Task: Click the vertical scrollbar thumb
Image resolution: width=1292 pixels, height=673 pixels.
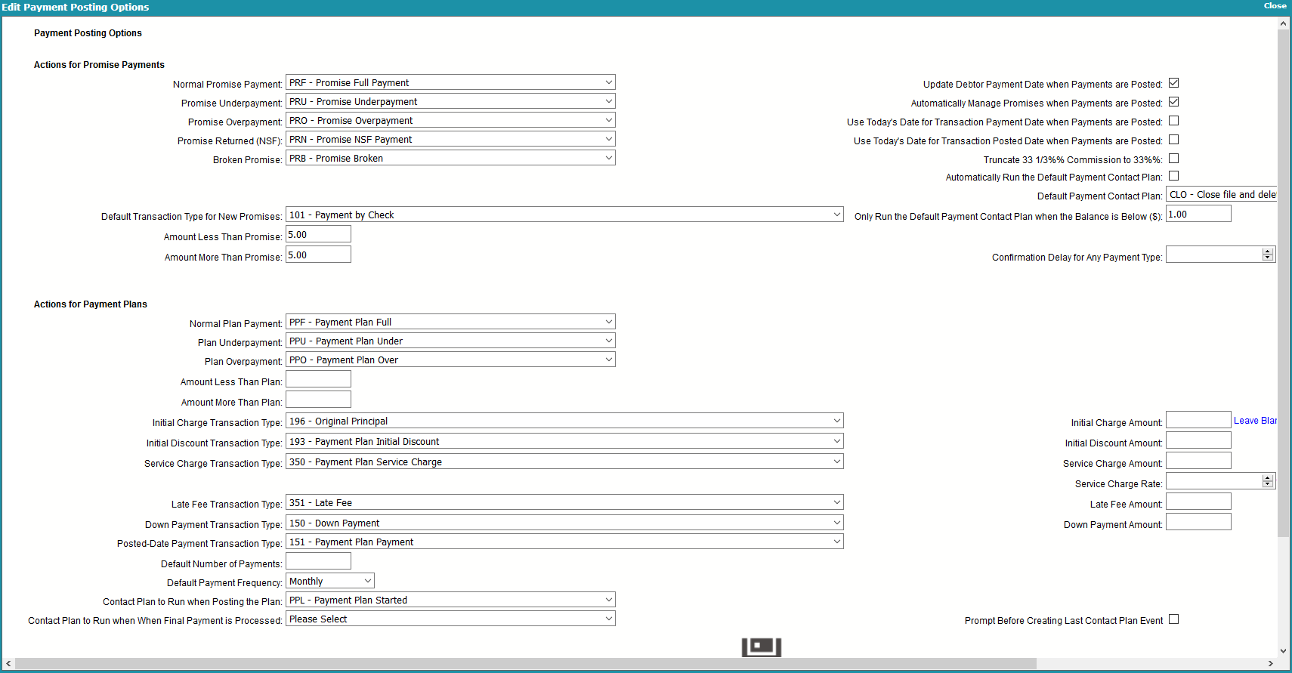Action: tap(1283, 283)
